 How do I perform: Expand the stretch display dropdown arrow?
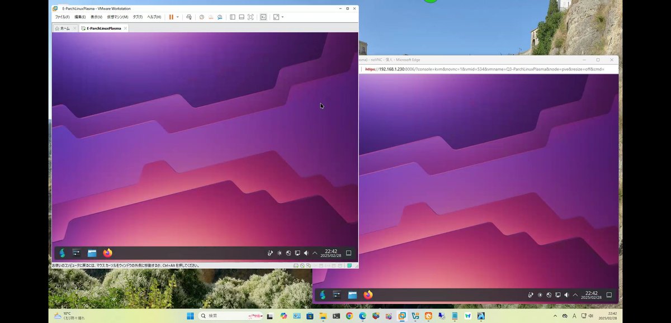pos(282,17)
